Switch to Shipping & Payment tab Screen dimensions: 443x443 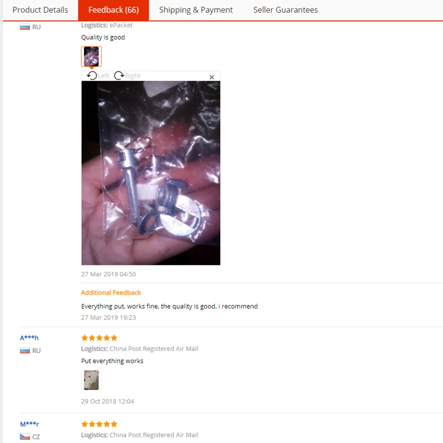coord(196,10)
